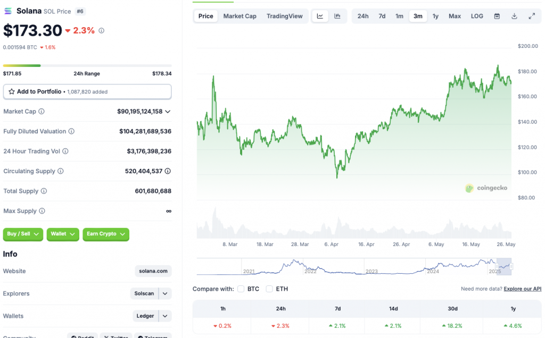Open the Solscan explorer link
The height and width of the screenshot is (338, 545).
tap(144, 293)
